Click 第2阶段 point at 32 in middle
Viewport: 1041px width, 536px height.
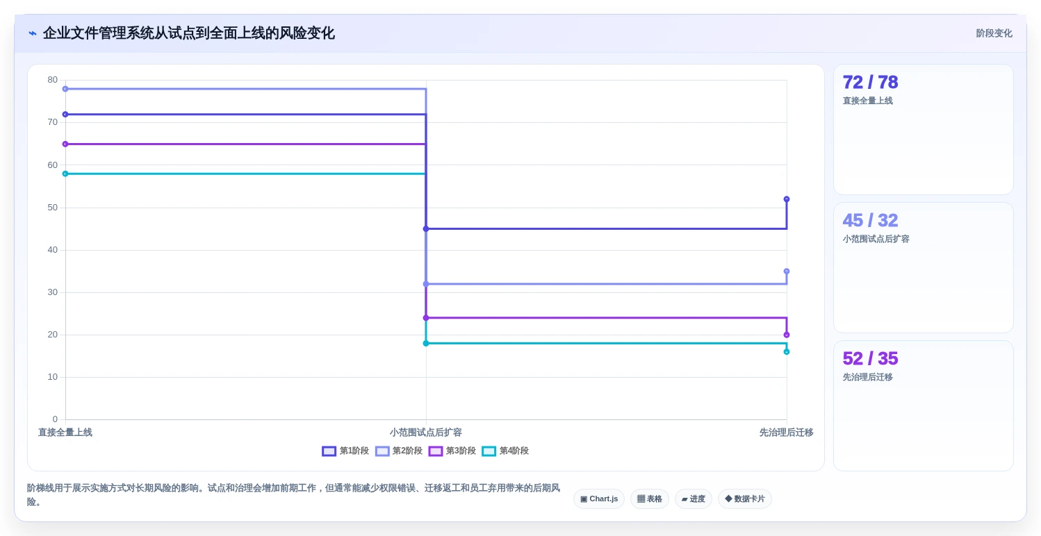[426, 284]
